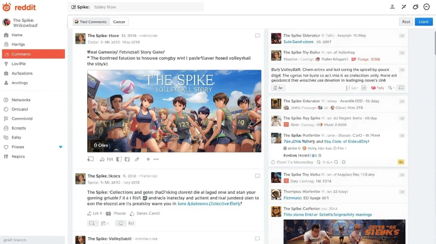Viewport: 436px width, 244px height.
Task: Open The Spike Volleyball Story image
Action: pos(174,111)
